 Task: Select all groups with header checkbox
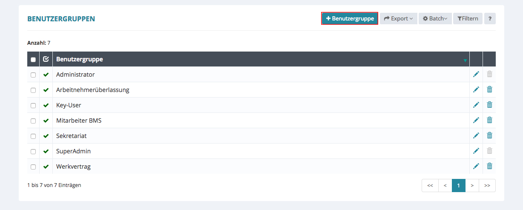click(x=33, y=60)
